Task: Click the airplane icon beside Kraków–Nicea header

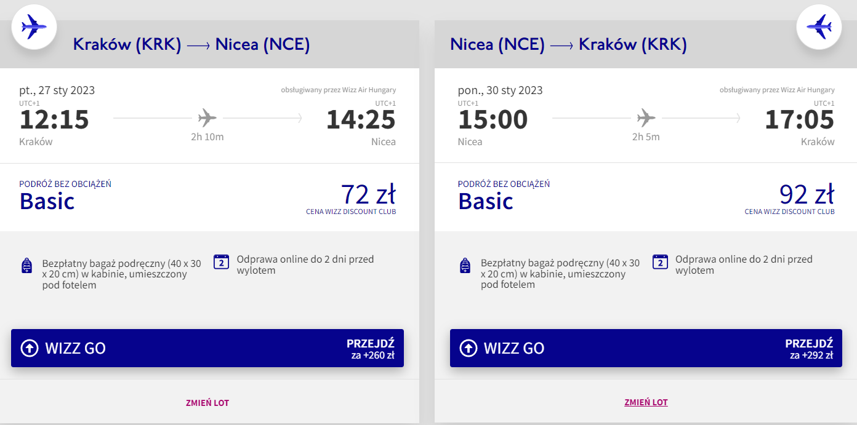Action: 34,26
